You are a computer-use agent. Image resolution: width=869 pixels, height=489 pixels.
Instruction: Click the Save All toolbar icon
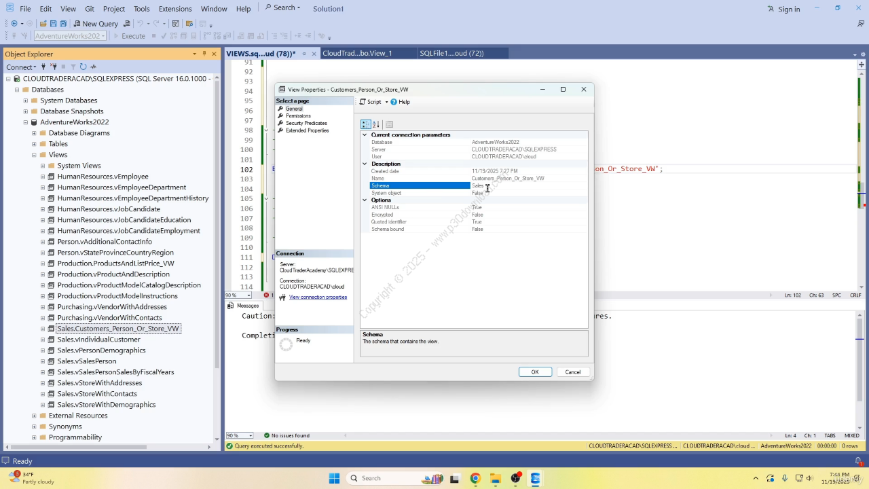pyautogui.click(x=63, y=24)
